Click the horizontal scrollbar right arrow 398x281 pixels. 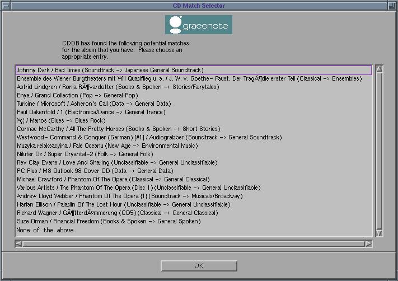[368, 244]
